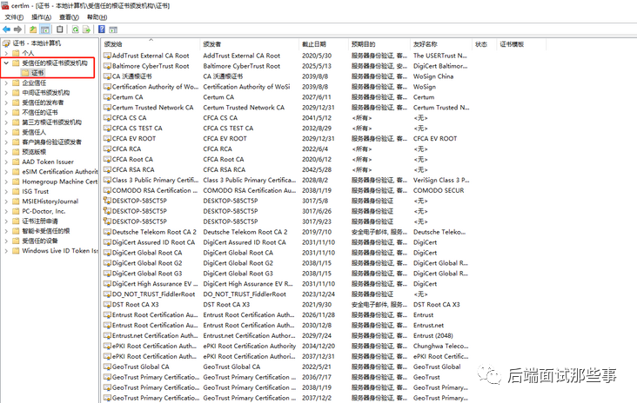The width and height of the screenshot is (637, 403).
Task: Sort by the 截止日期 column header
Action: click(324, 44)
